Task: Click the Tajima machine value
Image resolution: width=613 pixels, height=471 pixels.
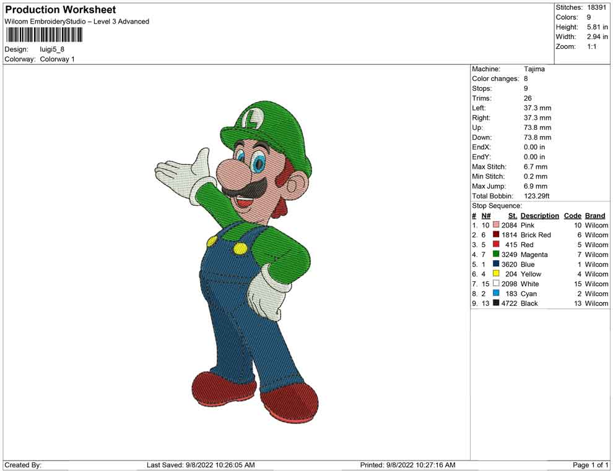Action: (x=534, y=69)
